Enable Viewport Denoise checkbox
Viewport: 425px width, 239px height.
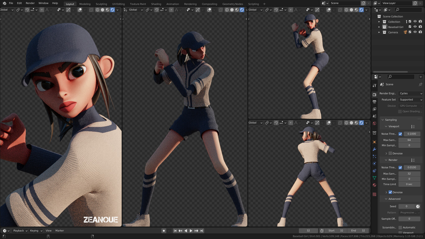[x=390, y=153]
